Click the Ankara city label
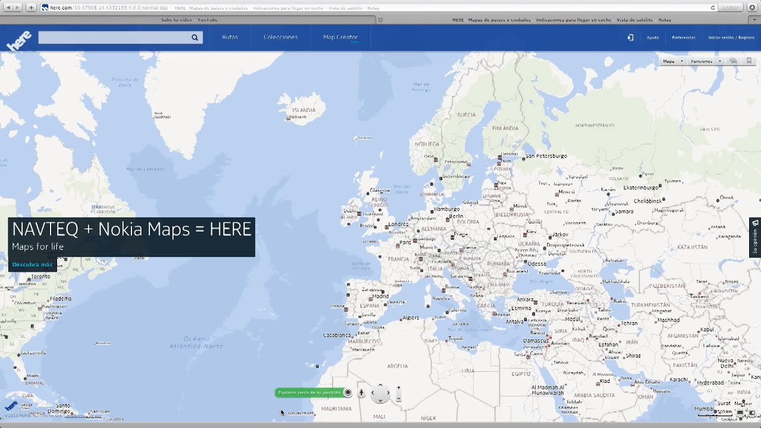This screenshot has width=761, height=428. tap(526, 300)
